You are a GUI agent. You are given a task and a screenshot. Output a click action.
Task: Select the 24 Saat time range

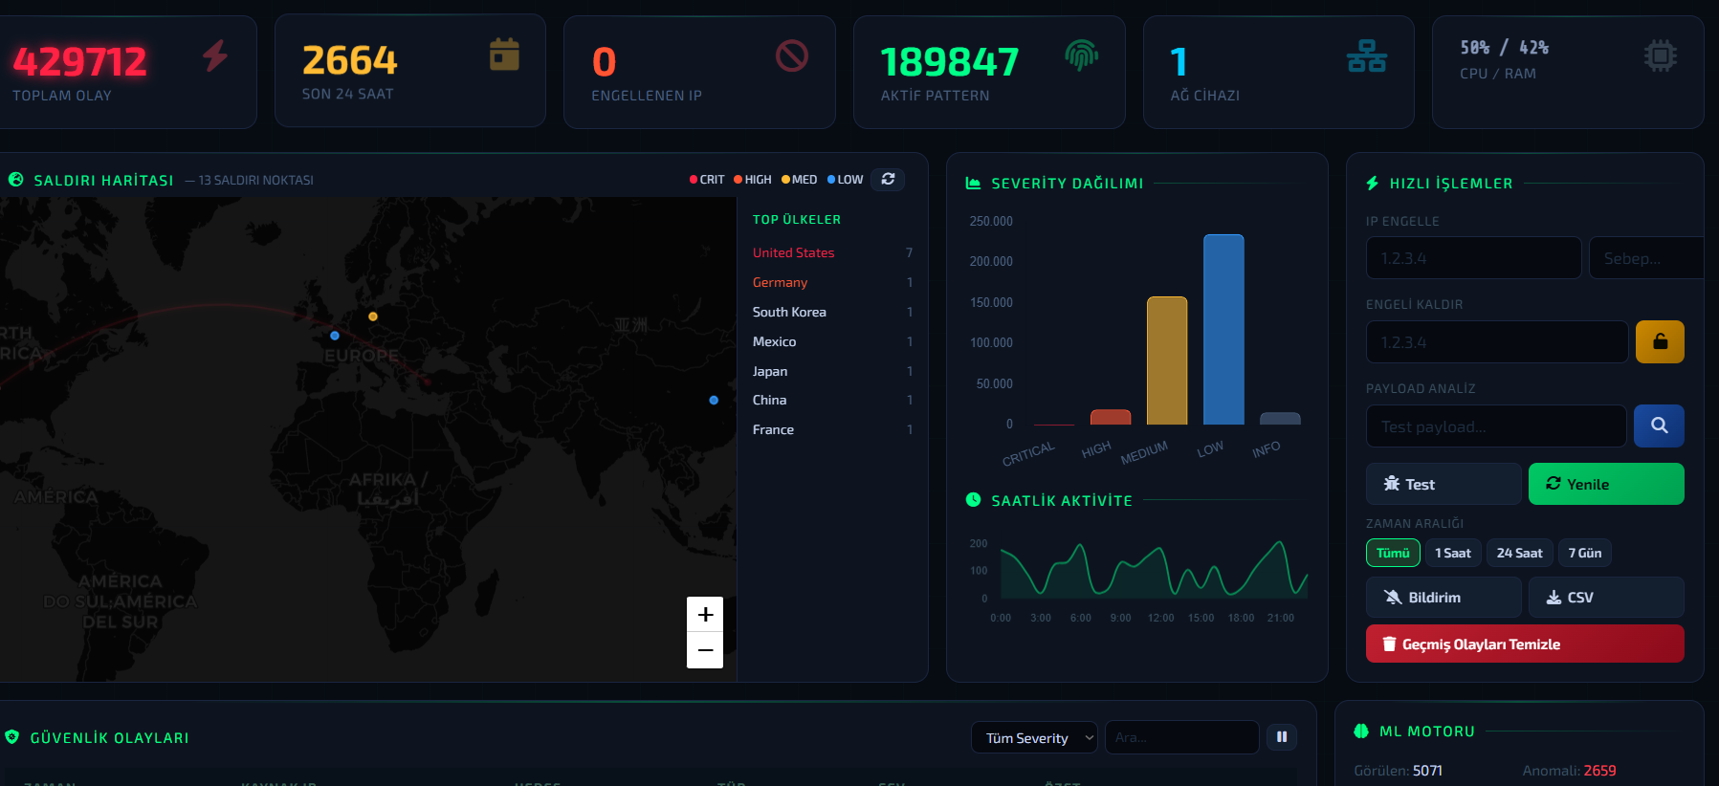(x=1519, y=553)
